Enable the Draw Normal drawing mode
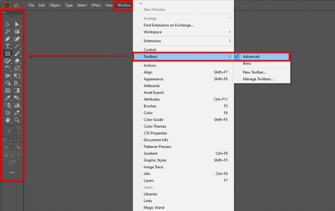Screen dimensions: 335x211 (6, 155)
